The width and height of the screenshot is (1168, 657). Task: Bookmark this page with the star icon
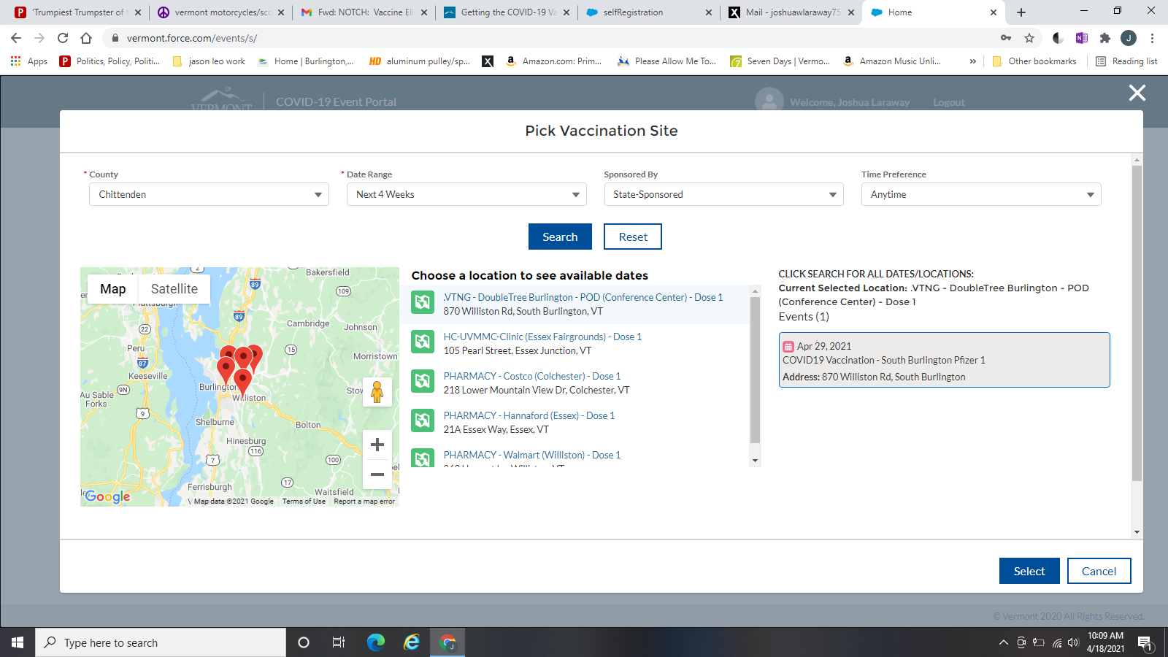point(1029,38)
